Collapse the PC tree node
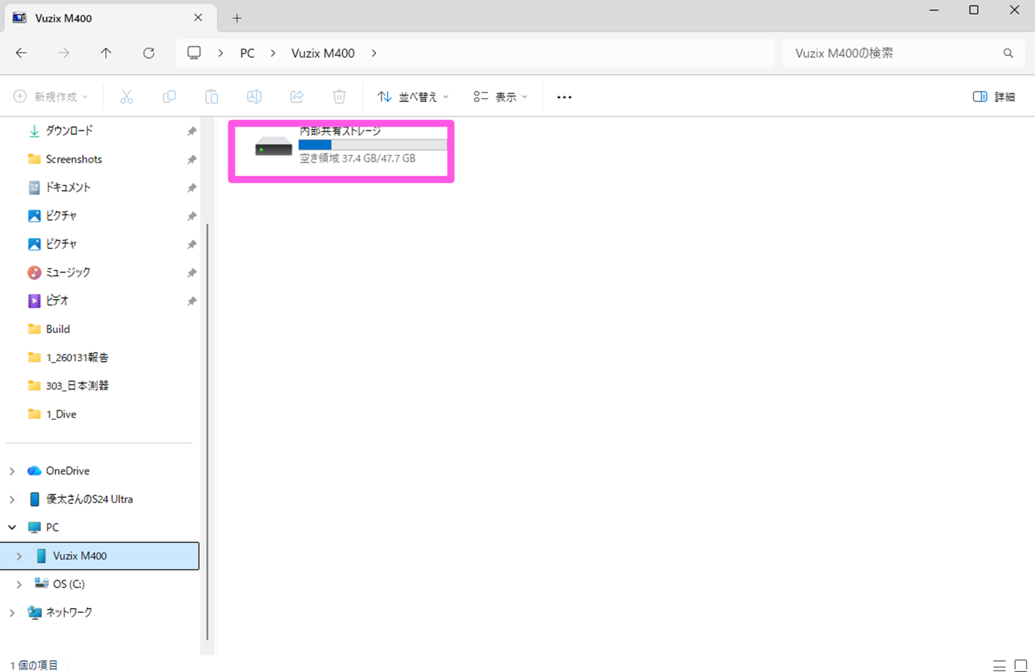1035x672 pixels. [x=12, y=527]
